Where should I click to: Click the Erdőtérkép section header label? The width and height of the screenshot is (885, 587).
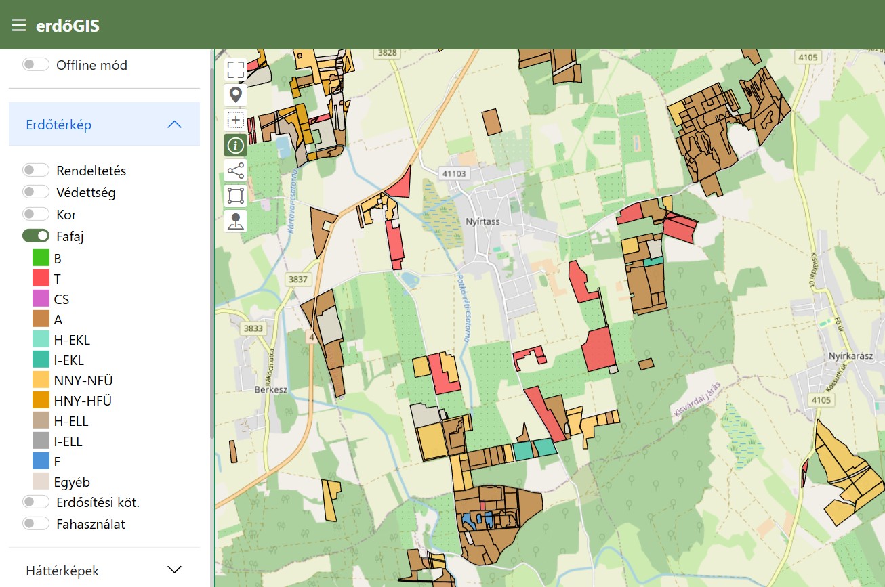point(59,125)
